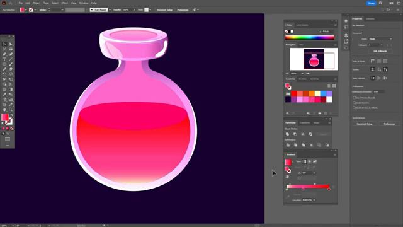
Task: Click the Fill color box in toolbox
Action: 5,117
